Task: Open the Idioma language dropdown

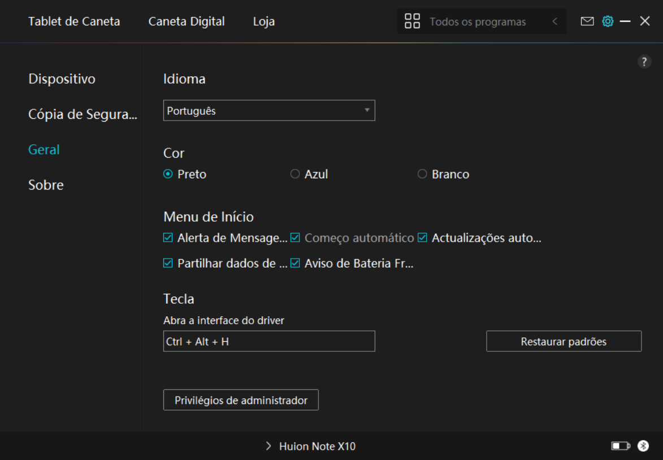Action: [x=269, y=111]
